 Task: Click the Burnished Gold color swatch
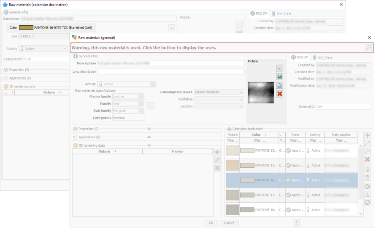point(26,28)
